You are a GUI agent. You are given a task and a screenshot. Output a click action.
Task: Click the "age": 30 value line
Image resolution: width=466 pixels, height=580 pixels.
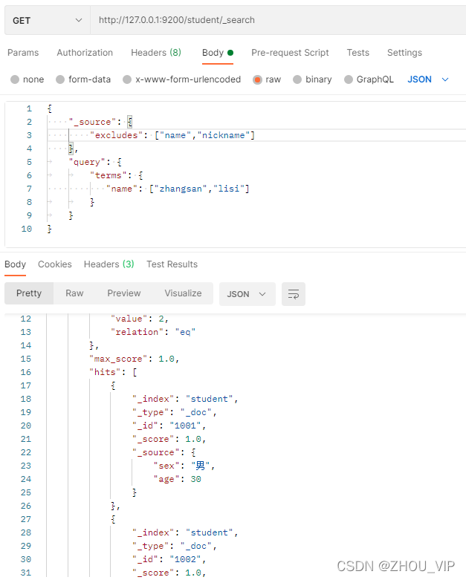[x=178, y=479]
